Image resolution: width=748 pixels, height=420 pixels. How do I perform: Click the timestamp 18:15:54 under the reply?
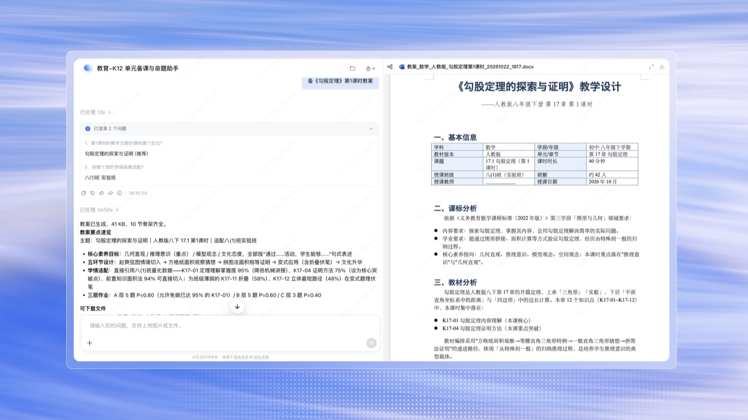pos(138,193)
